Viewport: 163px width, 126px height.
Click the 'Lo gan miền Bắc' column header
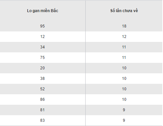(x=42, y=11)
